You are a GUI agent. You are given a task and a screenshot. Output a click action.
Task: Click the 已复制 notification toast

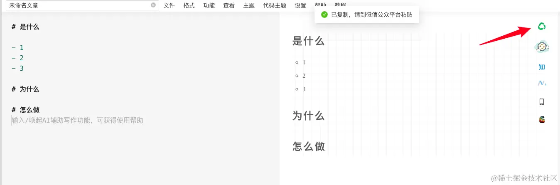pyautogui.click(x=366, y=15)
